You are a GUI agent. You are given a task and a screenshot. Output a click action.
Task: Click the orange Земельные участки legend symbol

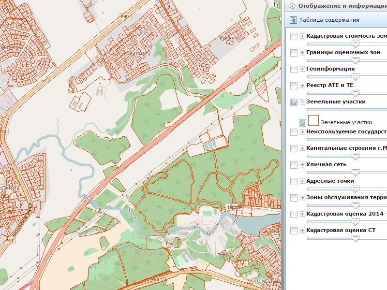[313, 120]
